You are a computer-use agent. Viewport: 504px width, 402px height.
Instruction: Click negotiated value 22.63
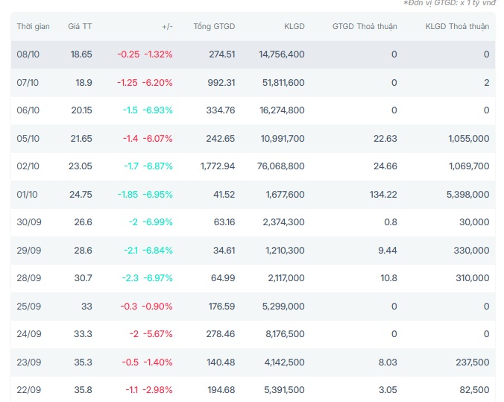click(385, 139)
